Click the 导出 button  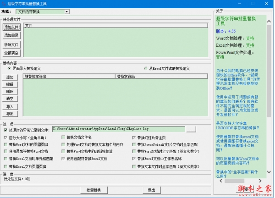pyautogui.click(x=10, y=114)
